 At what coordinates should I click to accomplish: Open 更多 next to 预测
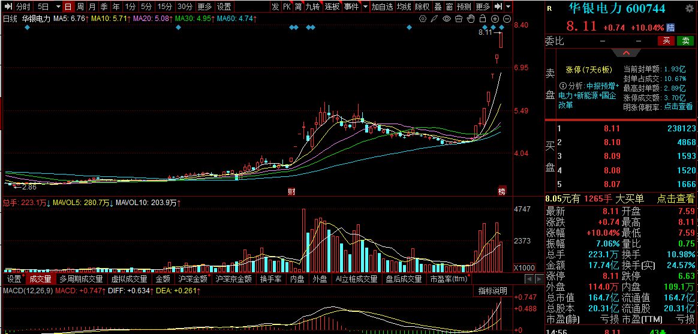tap(483, 7)
